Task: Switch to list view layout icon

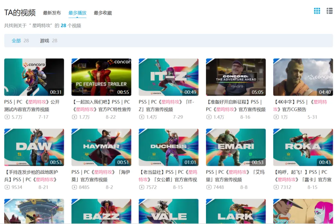Action: click(x=330, y=11)
